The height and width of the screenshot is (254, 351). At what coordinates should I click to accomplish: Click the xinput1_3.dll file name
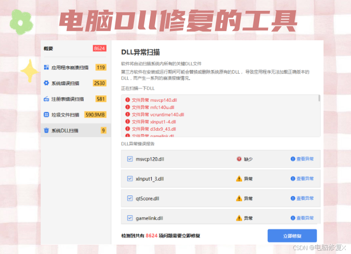point(150,179)
